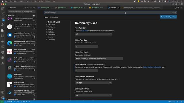The image size is (184, 103).
Task: Click Go Live in status bar
Action: 172,102
